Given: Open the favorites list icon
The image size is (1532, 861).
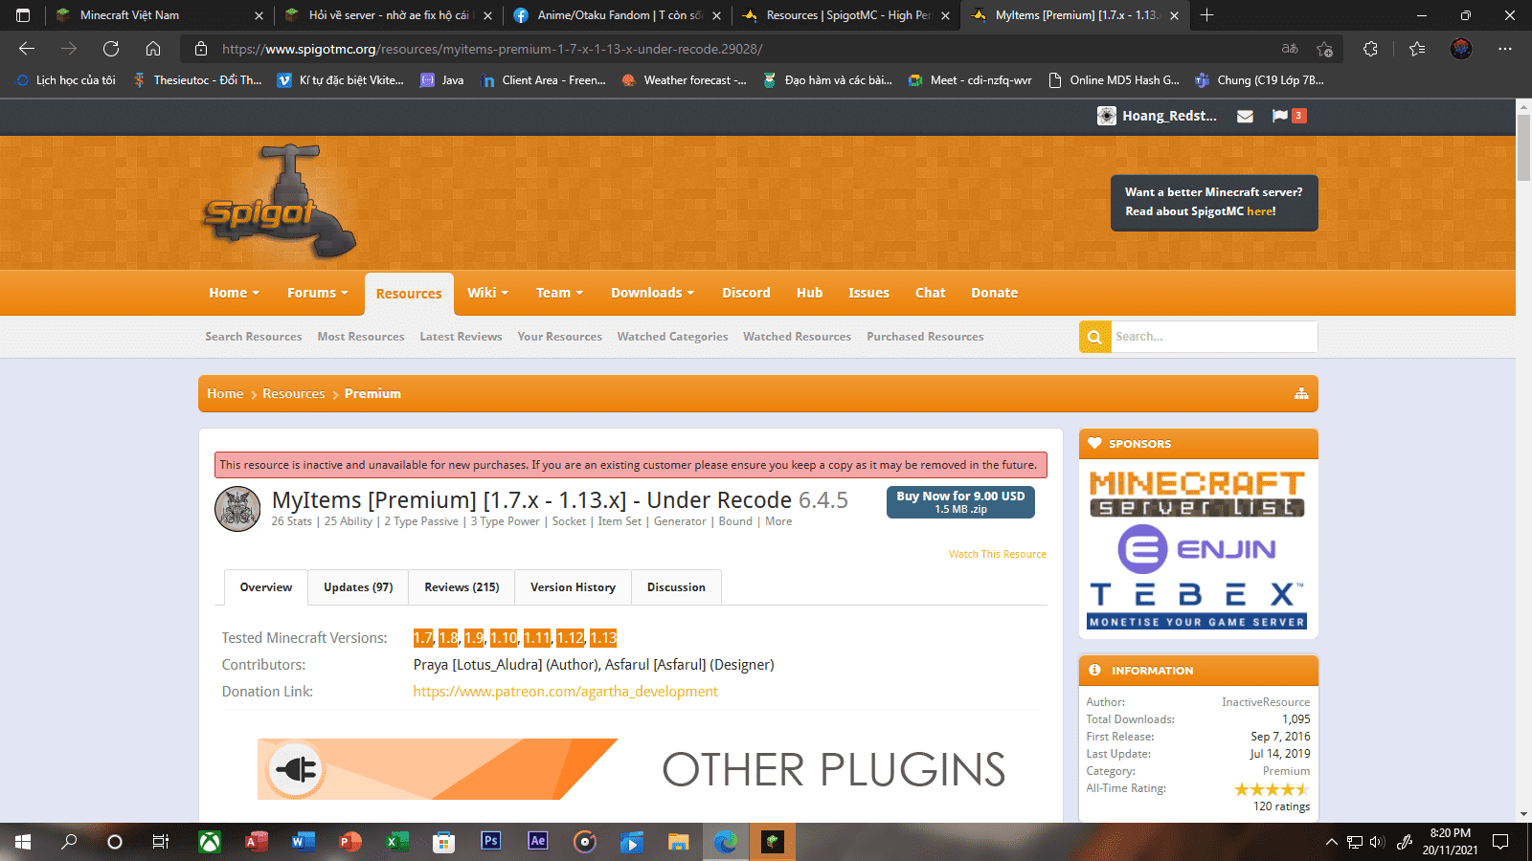Looking at the screenshot, I should [x=1417, y=49].
